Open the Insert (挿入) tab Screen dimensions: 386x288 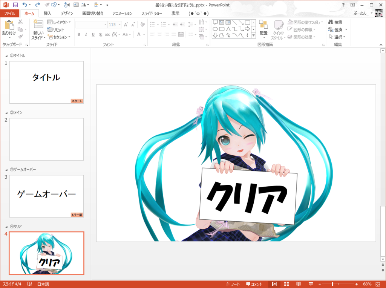tap(47, 13)
